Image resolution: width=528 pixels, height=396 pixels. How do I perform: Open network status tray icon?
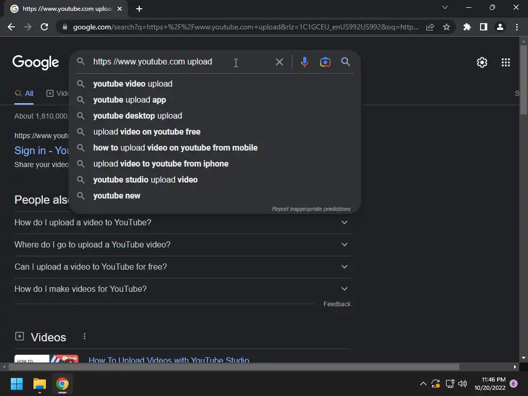(450, 384)
